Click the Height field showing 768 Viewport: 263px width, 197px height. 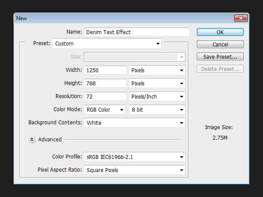[x=105, y=83]
